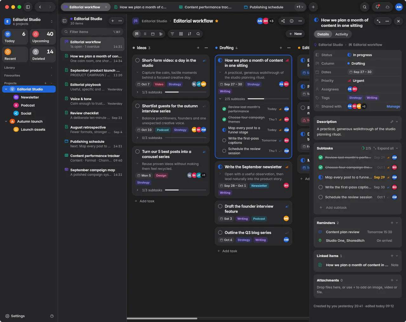Open help icon at the sidebar bottom

(52, 316)
